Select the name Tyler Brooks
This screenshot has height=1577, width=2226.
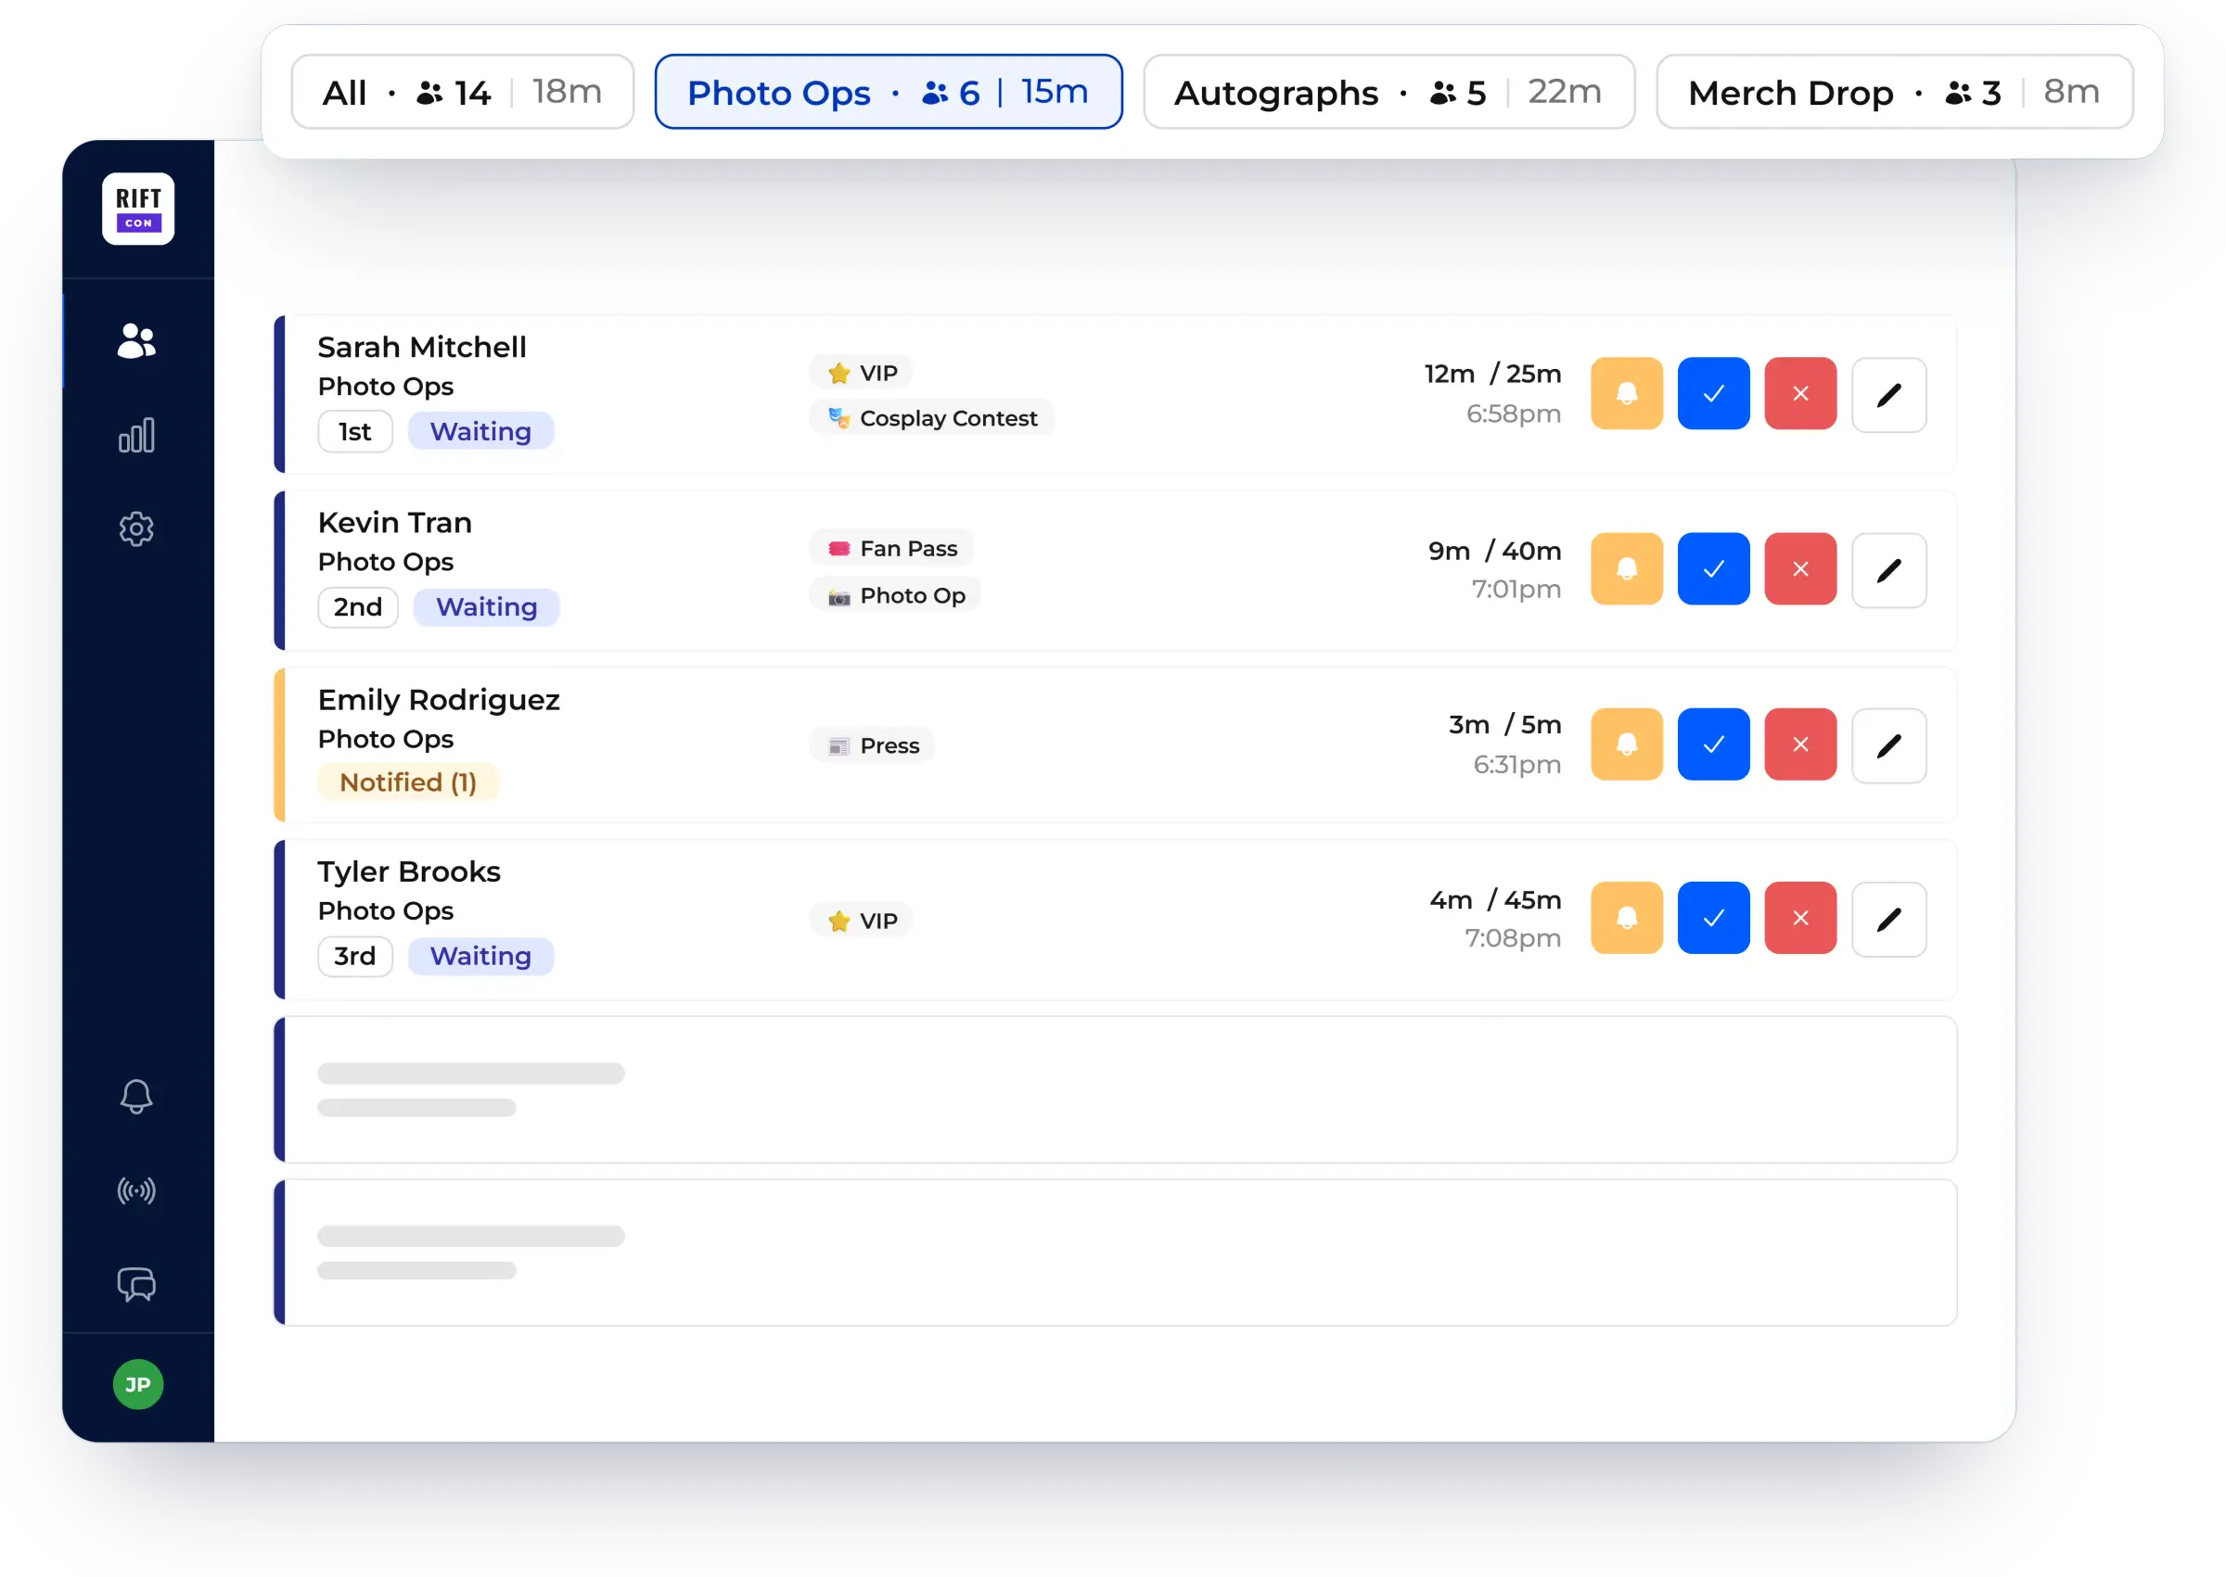click(409, 871)
